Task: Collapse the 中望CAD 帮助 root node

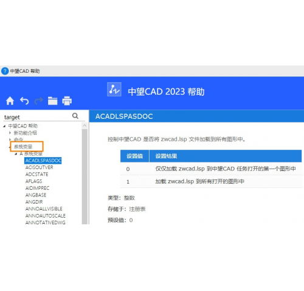Action: pos(4,126)
